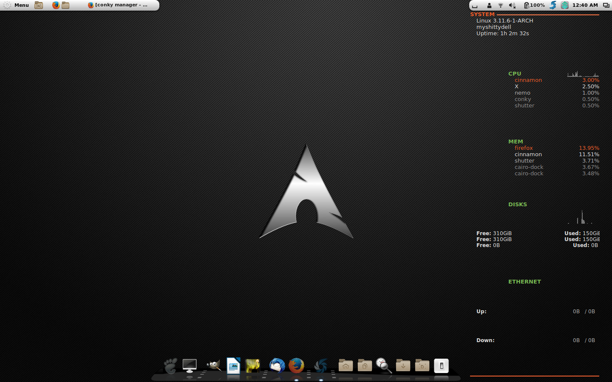Switch to the conky manager Firefox window
This screenshot has height=382, width=612.
[x=118, y=5]
